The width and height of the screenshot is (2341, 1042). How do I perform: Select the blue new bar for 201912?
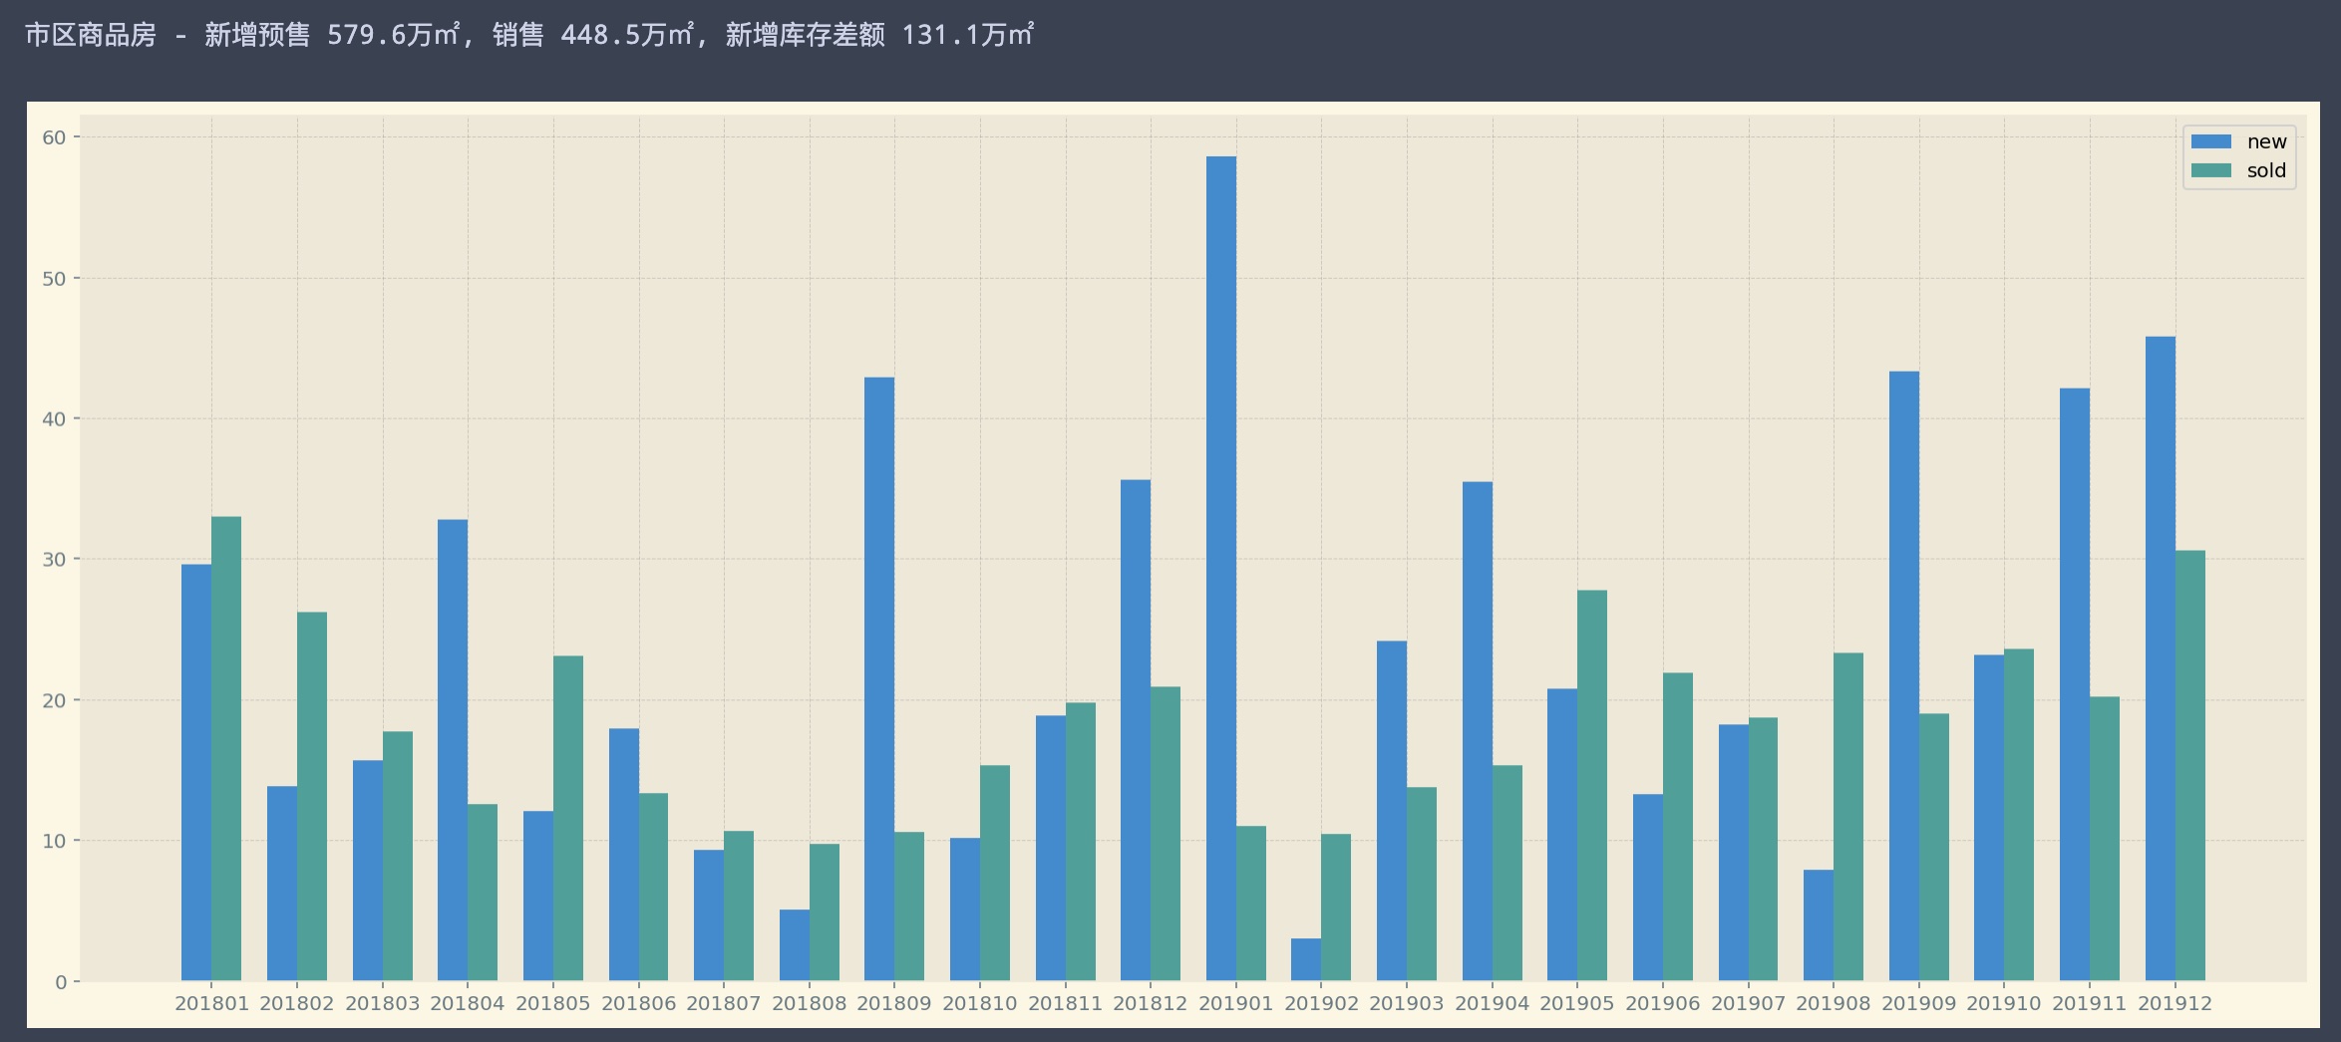(2160, 658)
